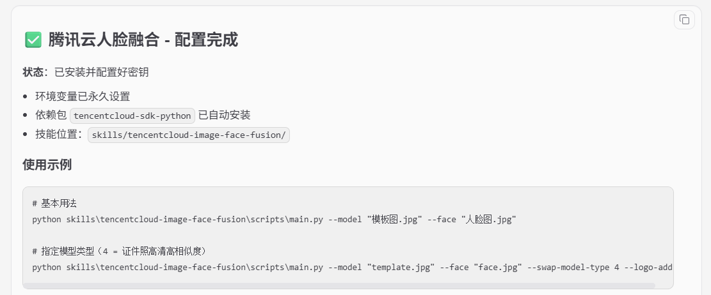Screen dimensions: 711x295
Task: Click the "人脸图.jpg" argument in first command
Action: point(489,220)
